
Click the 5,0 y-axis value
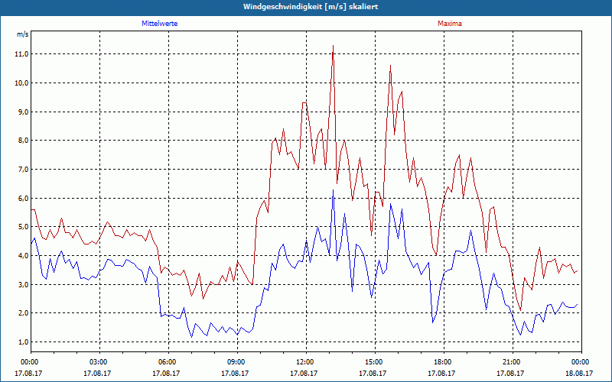point(24,227)
